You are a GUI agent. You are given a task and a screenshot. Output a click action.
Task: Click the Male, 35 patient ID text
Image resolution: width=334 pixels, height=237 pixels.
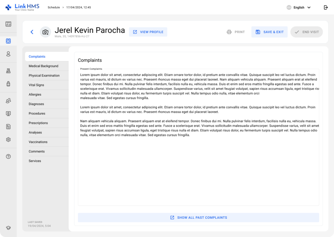[72, 36]
